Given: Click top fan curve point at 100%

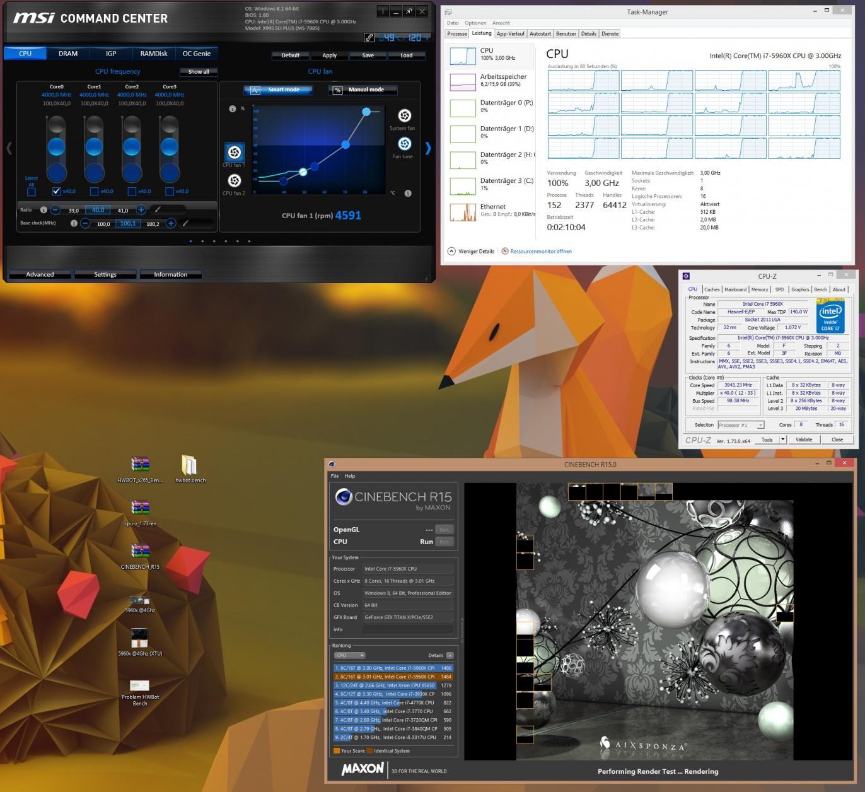Looking at the screenshot, I should point(366,112).
